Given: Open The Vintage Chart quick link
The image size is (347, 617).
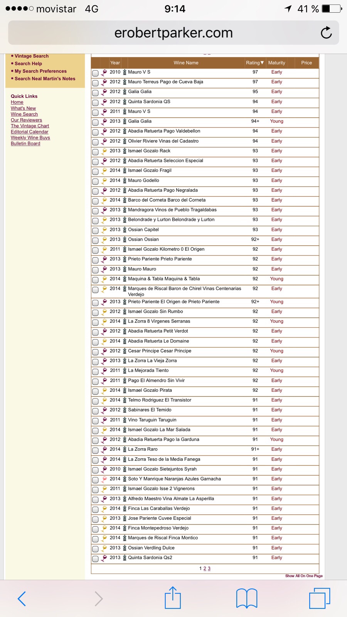Looking at the screenshot, I should click(30, 126).
